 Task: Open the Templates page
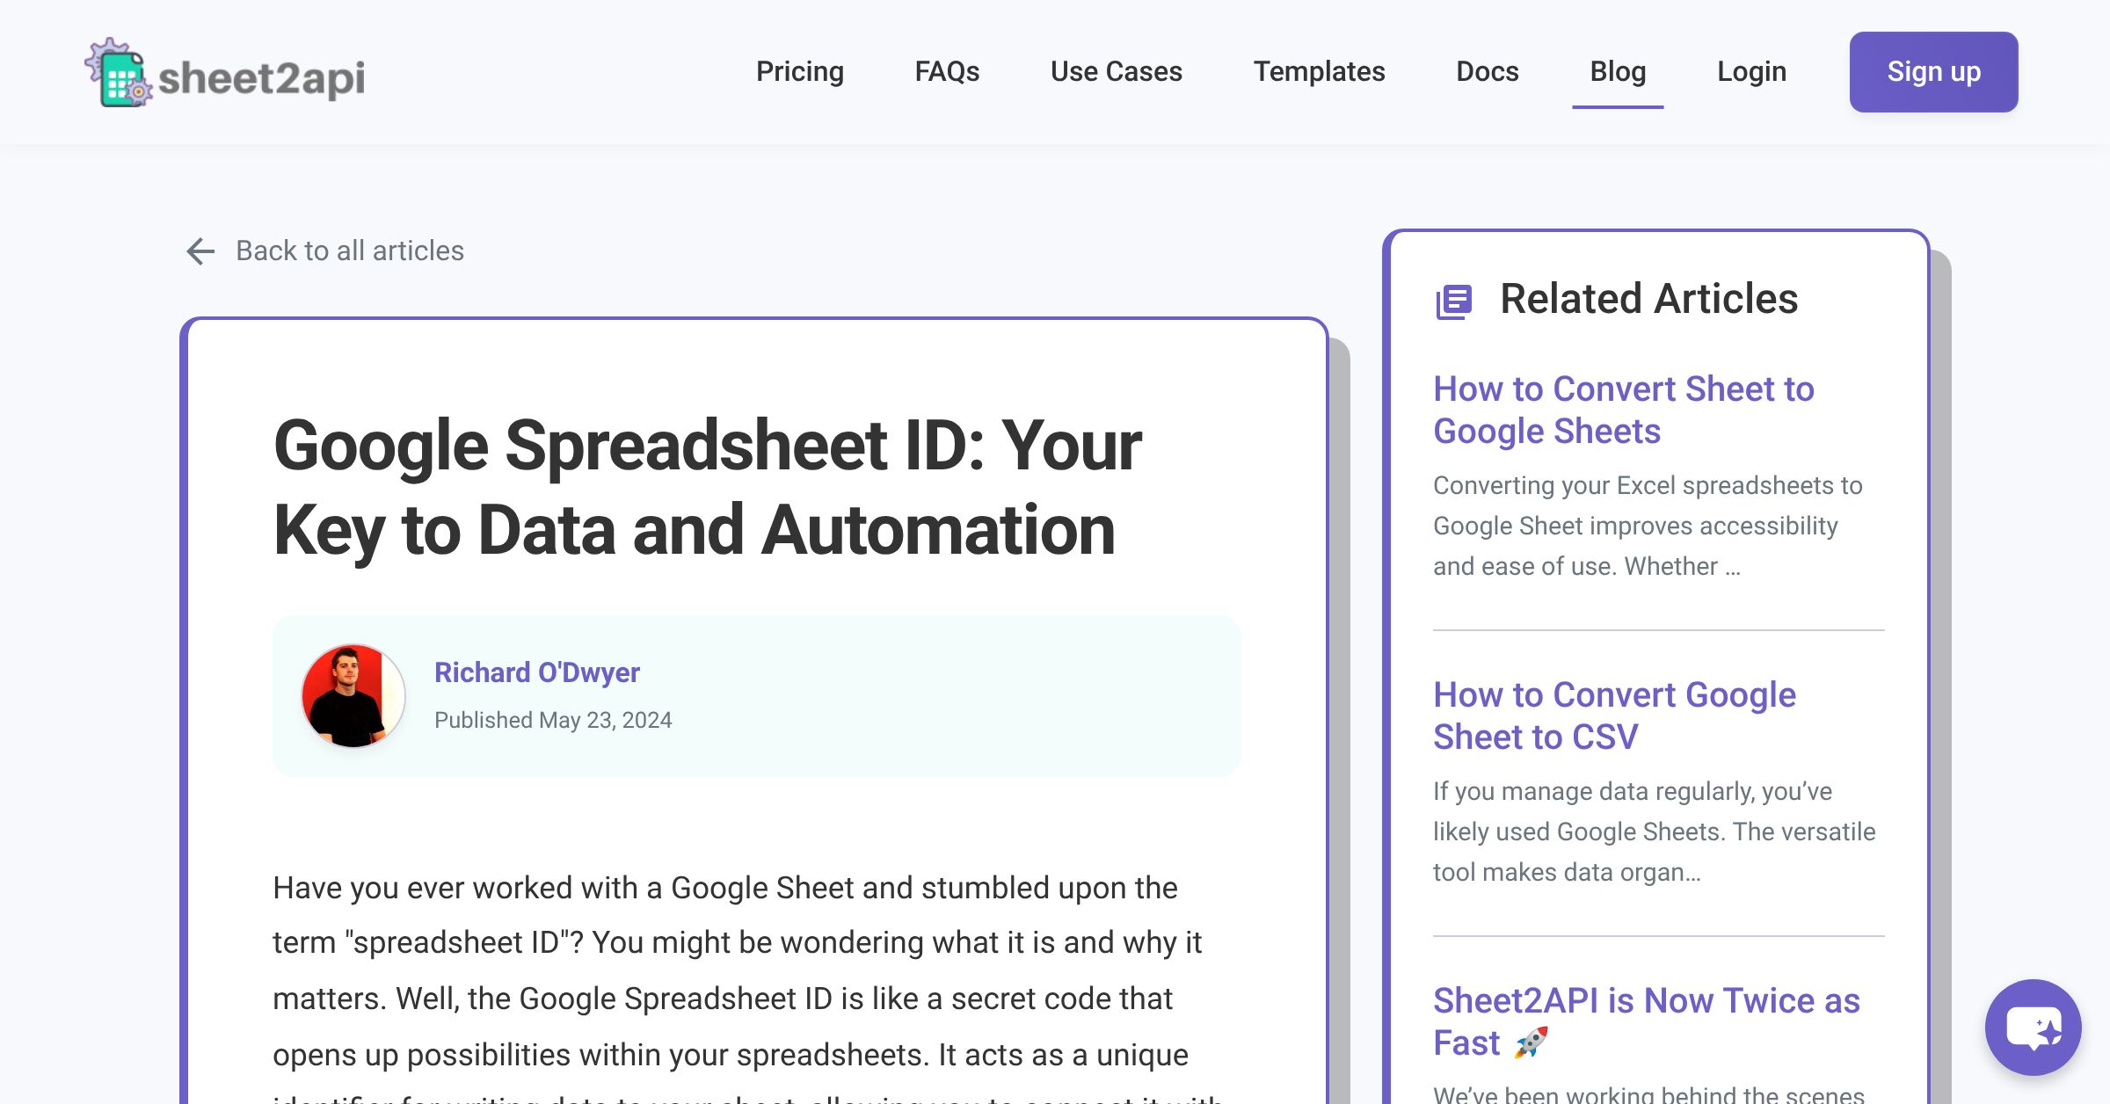(1320, 71)
